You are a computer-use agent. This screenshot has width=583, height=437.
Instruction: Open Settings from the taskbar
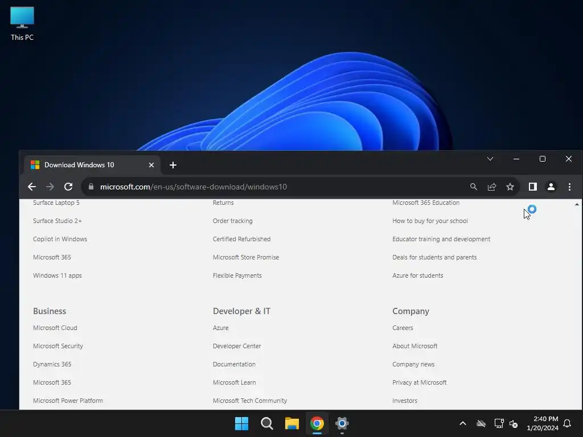coord(342,423)
